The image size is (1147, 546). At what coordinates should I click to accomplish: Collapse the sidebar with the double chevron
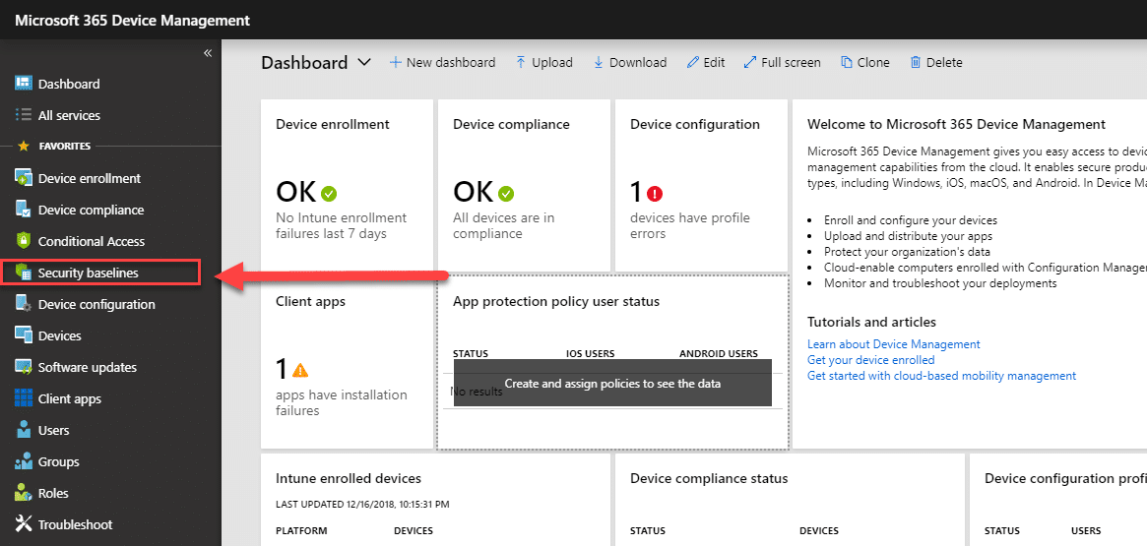207,53
